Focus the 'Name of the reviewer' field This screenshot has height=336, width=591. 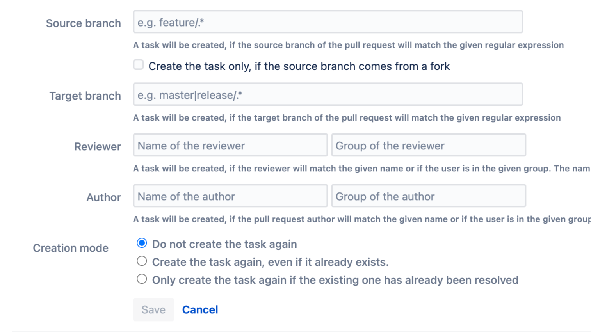pyautogui.click(x=230, y=146)
